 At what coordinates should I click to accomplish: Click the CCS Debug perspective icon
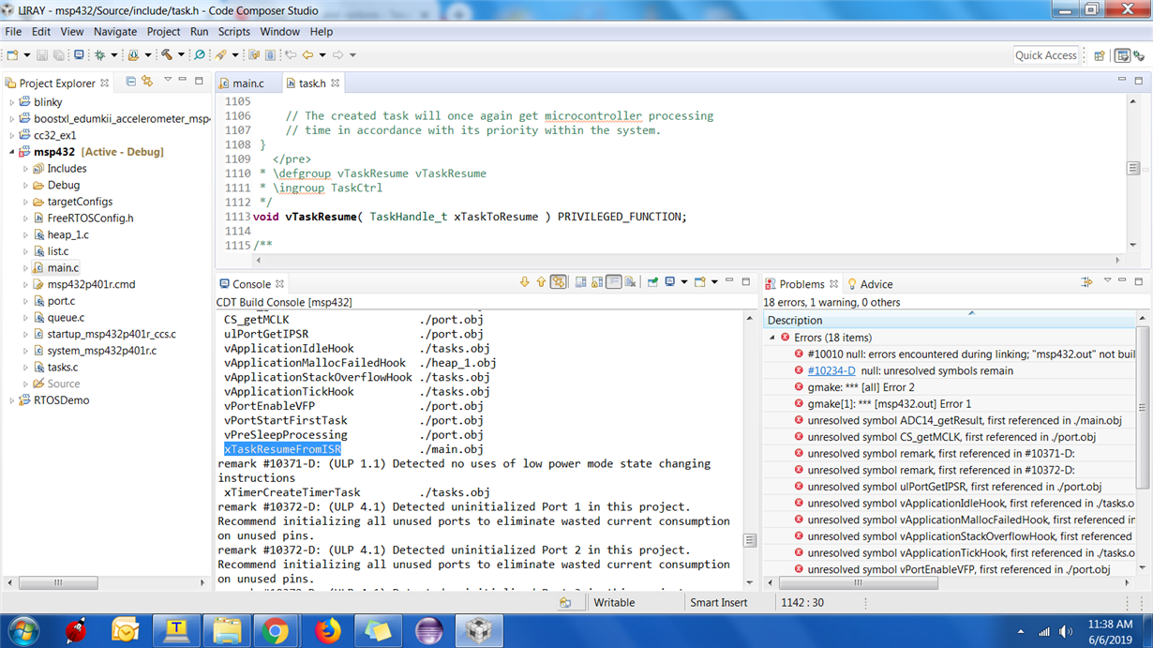(1139, 55)
